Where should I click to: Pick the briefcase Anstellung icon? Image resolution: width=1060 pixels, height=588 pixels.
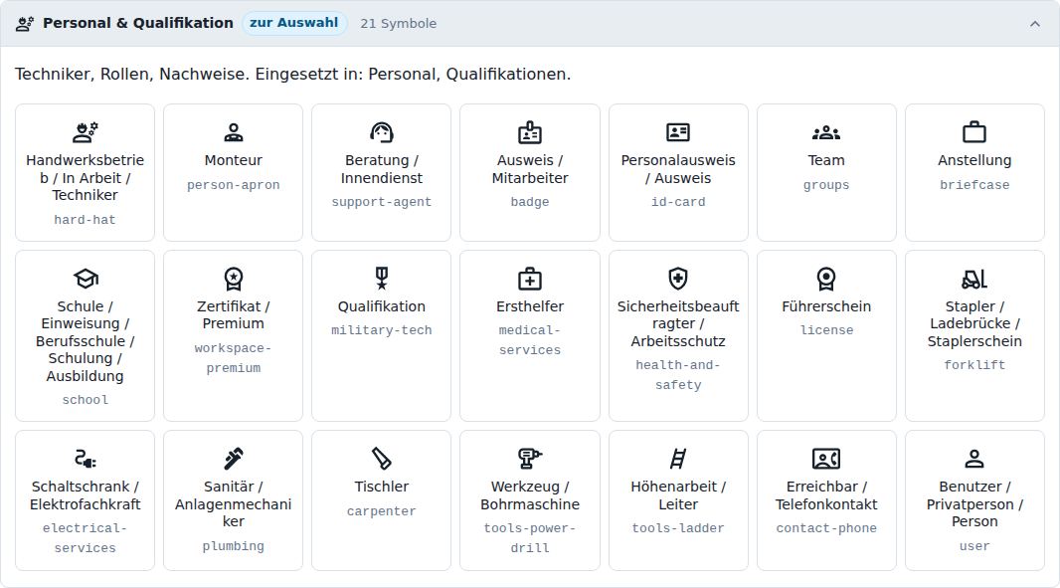click(974, 132)
